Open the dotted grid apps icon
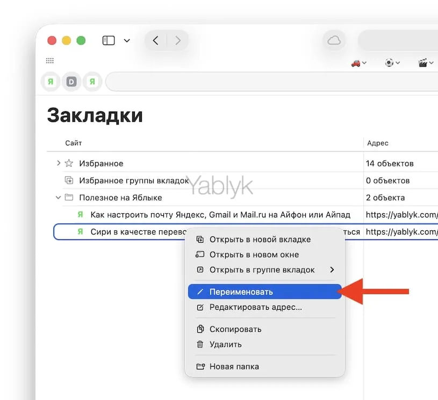The width and height of the screenshot is (438, 400). coord(50,60)
